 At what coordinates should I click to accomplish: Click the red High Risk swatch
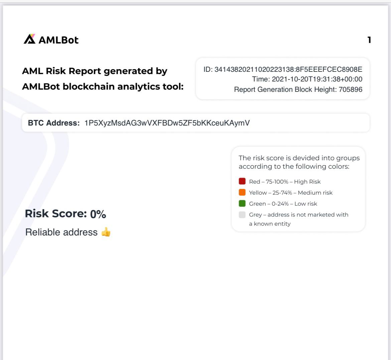click(x=242, y=181)
